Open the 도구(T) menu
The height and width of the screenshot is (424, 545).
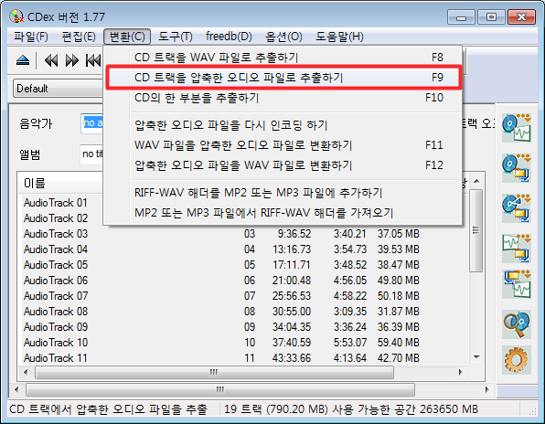click(176, 37)
